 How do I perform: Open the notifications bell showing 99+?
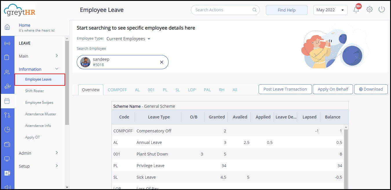(x=356, y=10)
